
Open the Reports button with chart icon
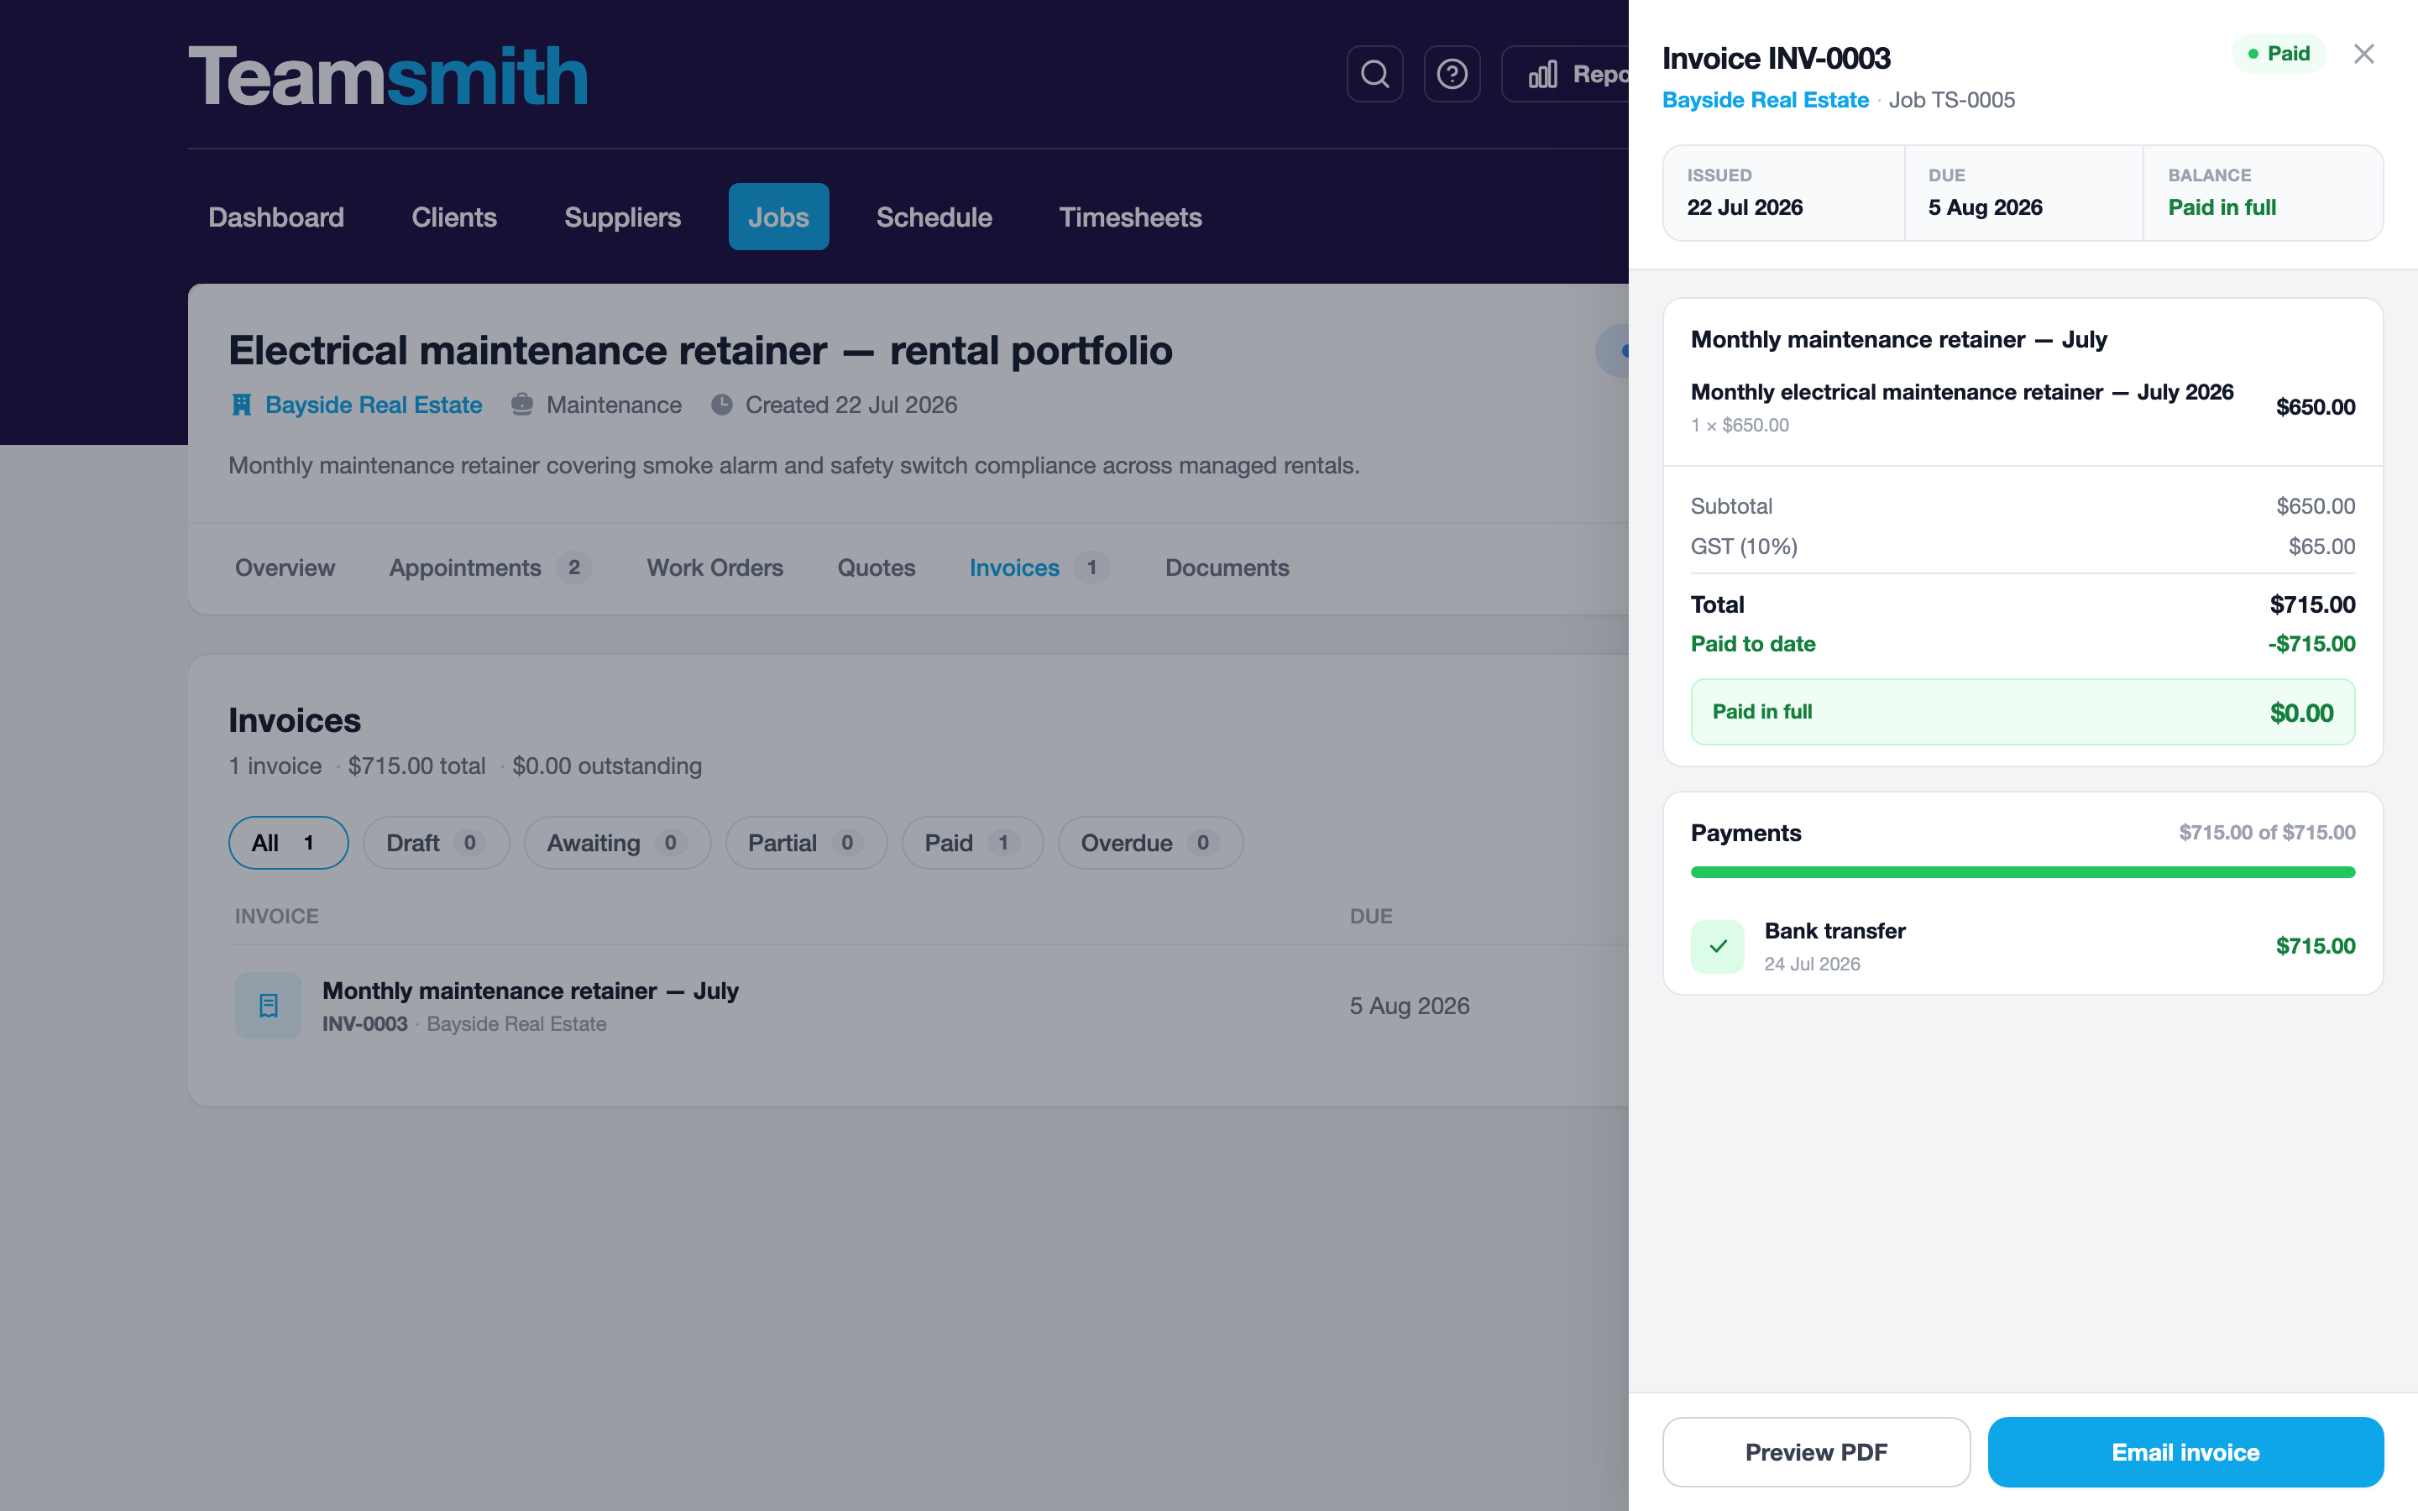point(1566,74)
